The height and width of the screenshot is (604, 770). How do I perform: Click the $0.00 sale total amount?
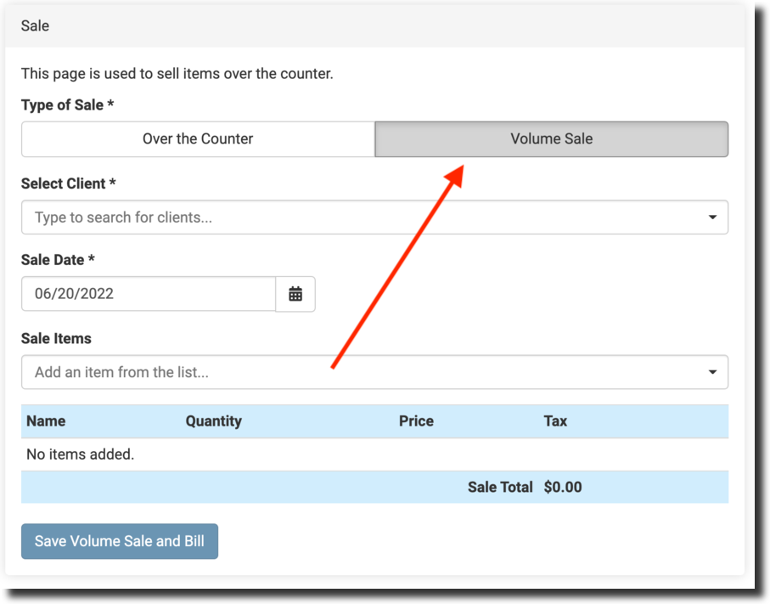[563, 488]
